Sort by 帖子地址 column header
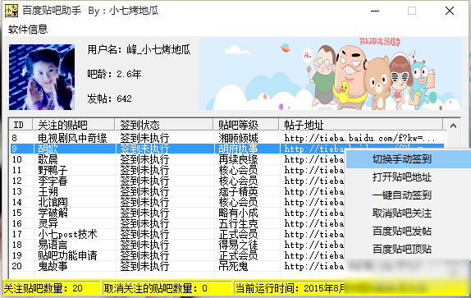The width and height of the screenshot is (471, 298). [361, 125]
